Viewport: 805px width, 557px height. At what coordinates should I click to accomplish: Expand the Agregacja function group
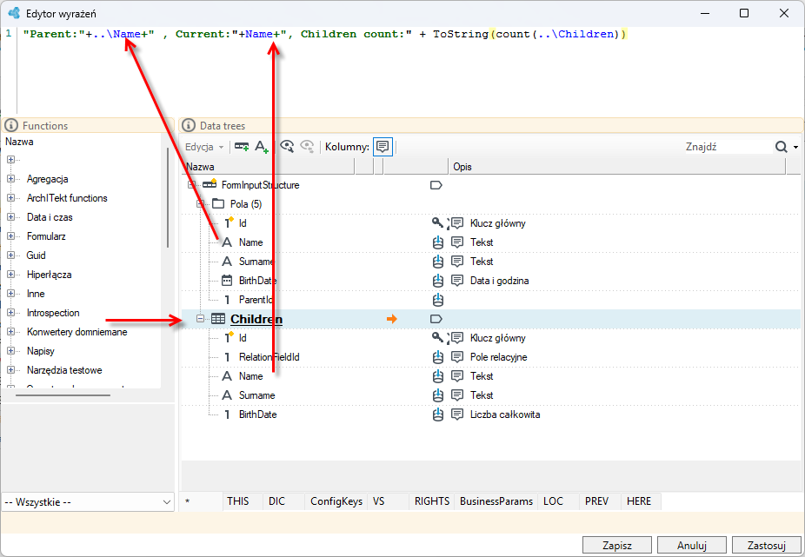[x=10, y=179]
